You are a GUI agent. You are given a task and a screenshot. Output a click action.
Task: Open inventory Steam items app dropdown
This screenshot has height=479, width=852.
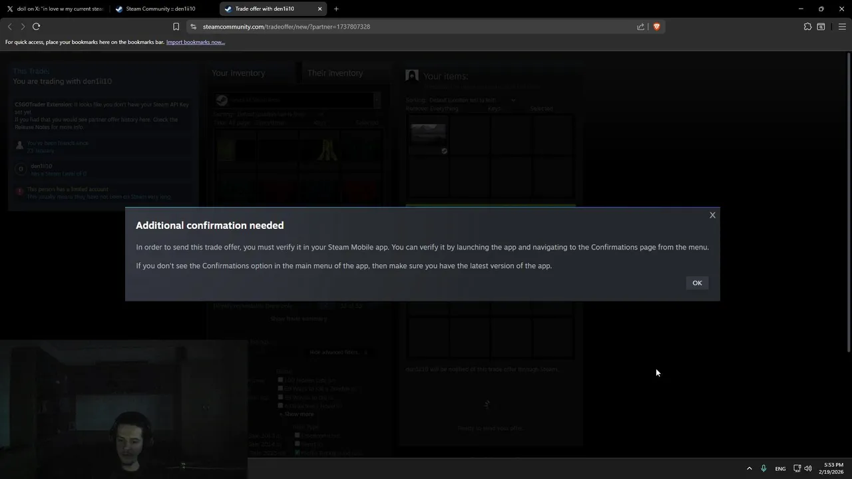[x=298, y=100]
